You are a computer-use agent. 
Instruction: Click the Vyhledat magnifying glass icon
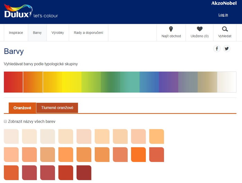[x=225, y=29]
